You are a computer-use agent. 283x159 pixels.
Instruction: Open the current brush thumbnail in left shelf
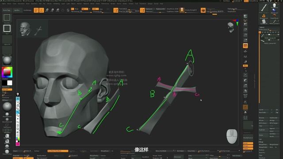7,18
